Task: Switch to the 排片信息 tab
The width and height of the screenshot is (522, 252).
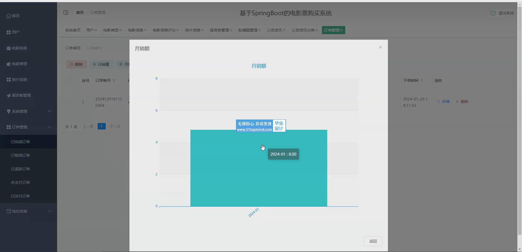Action: click(192, 30)
